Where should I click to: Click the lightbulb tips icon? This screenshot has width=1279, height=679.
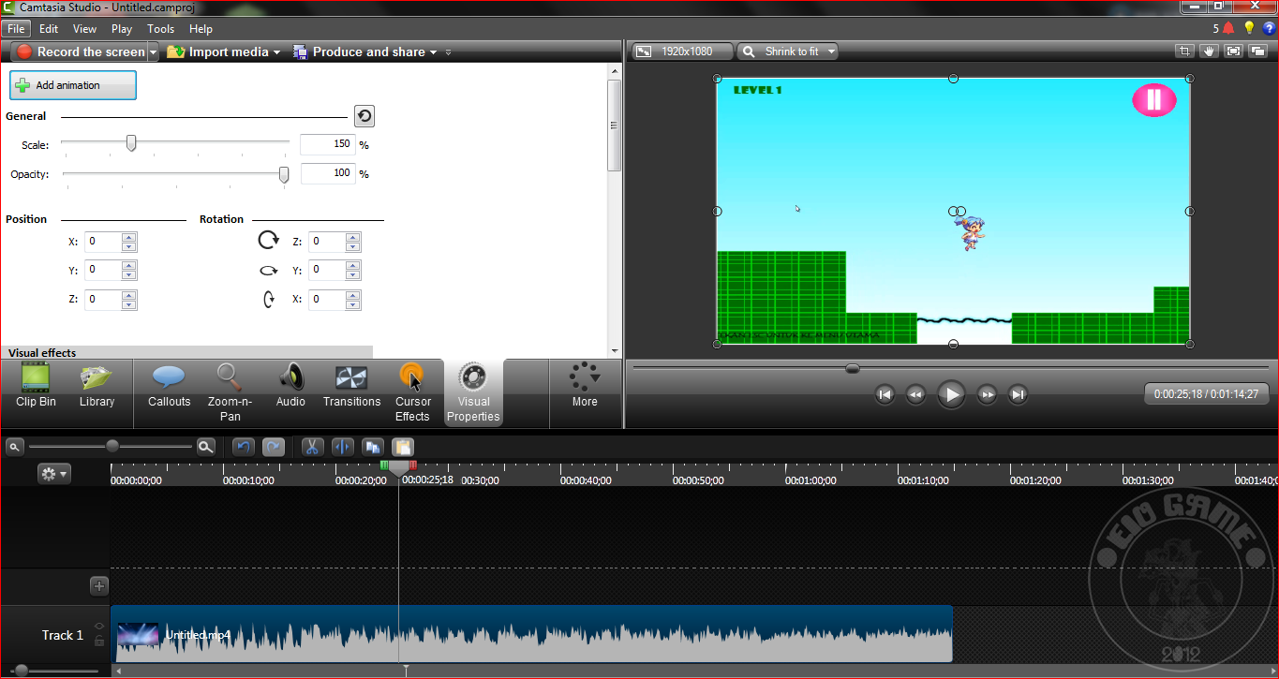(1249, 29)
